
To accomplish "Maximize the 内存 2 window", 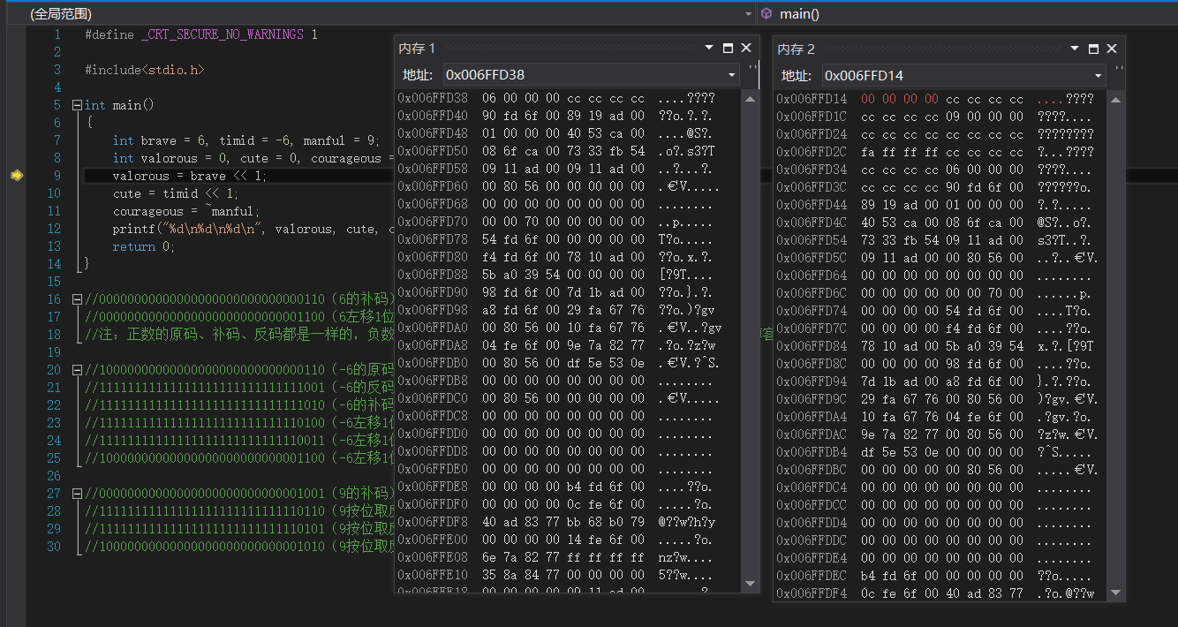I will pos(1094,49).
